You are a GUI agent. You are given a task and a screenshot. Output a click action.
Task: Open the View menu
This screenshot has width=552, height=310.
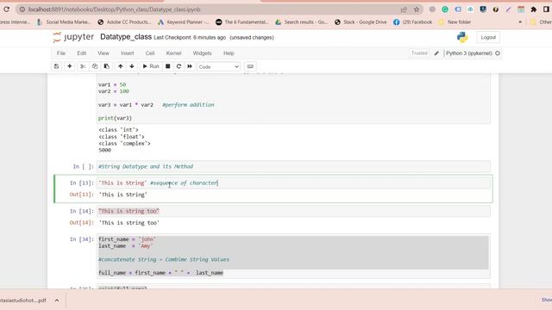click(x=103, y=53)
